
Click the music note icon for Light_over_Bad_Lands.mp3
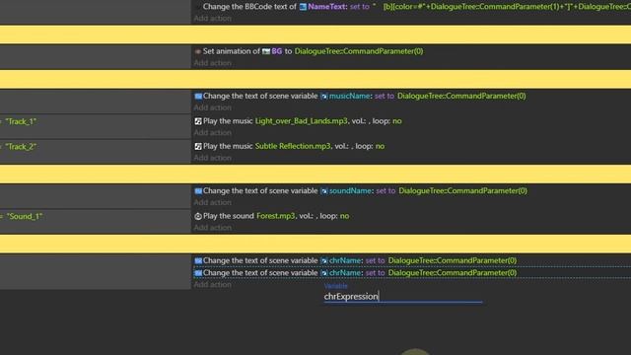(x=198, y=121)
